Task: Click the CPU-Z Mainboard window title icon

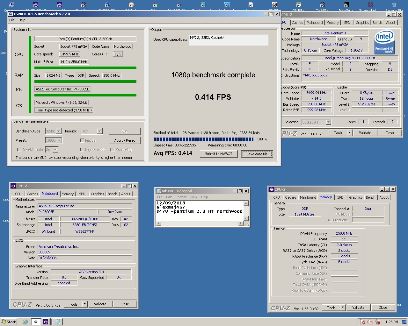Action: point(13,186)
